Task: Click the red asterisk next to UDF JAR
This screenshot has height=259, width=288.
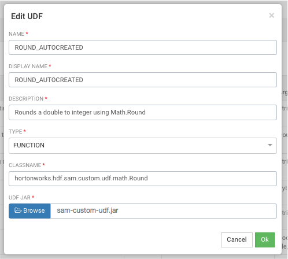Action: [33, 197]
